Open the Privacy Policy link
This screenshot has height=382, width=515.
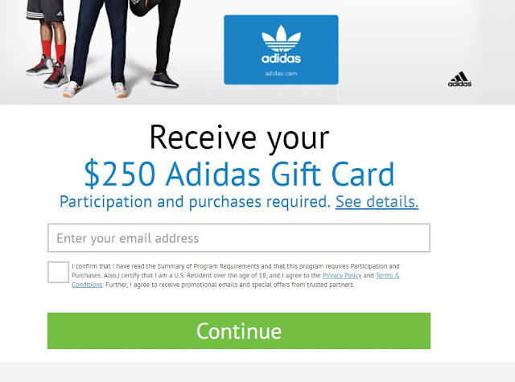pyautogui.click(x=341, y=275)
